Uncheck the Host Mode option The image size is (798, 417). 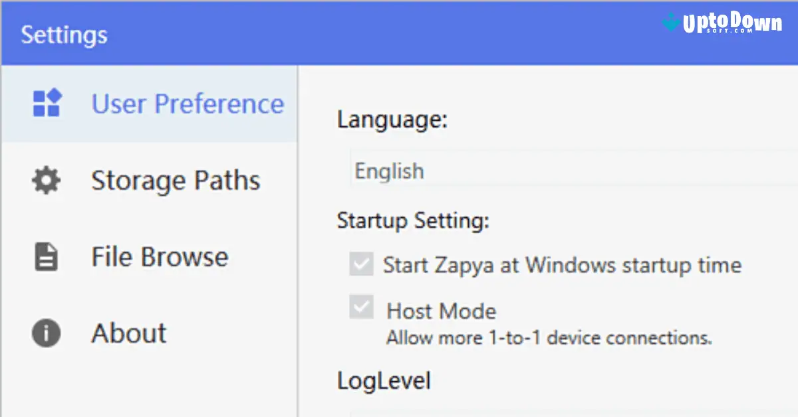(360, 307)
